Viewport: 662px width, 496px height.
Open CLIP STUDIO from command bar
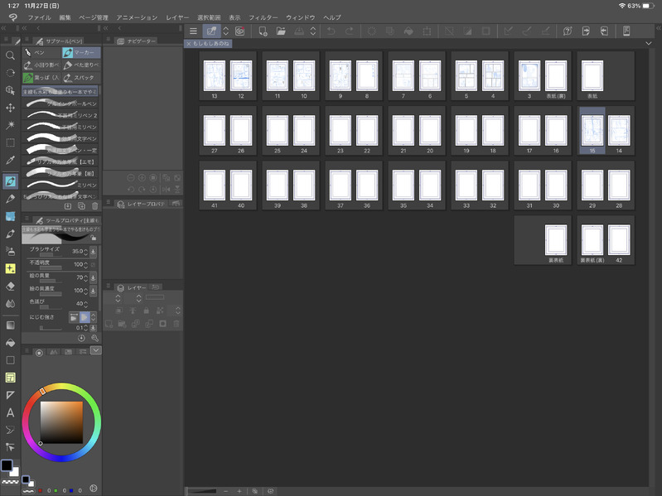coord(240,31)
